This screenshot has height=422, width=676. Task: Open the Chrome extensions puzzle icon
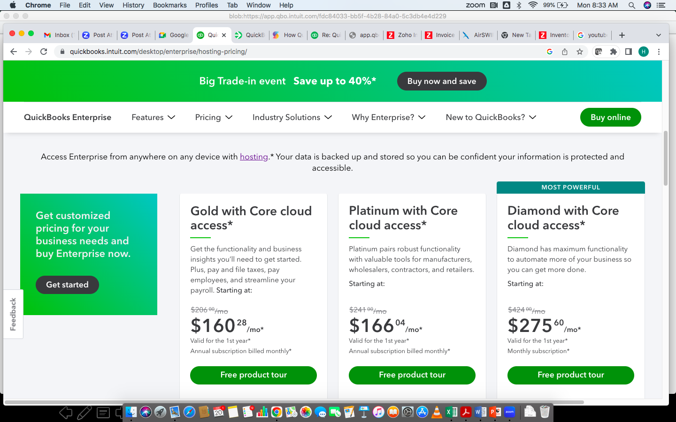613,52
